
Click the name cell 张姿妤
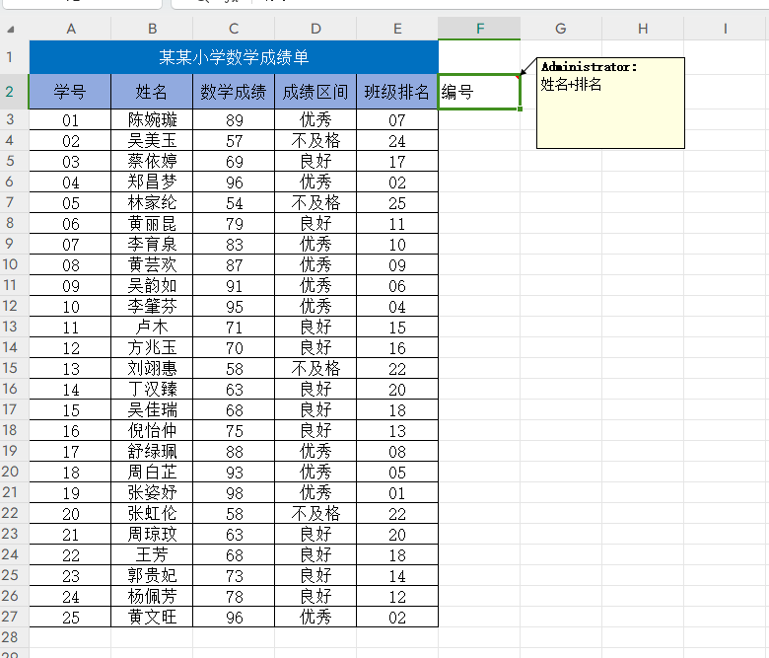pos(152,492)
